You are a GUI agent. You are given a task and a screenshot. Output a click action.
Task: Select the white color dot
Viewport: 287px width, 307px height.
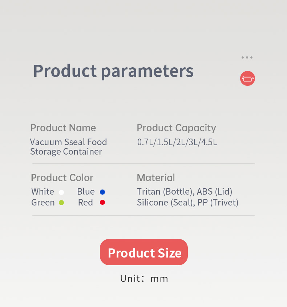point(61,192)
